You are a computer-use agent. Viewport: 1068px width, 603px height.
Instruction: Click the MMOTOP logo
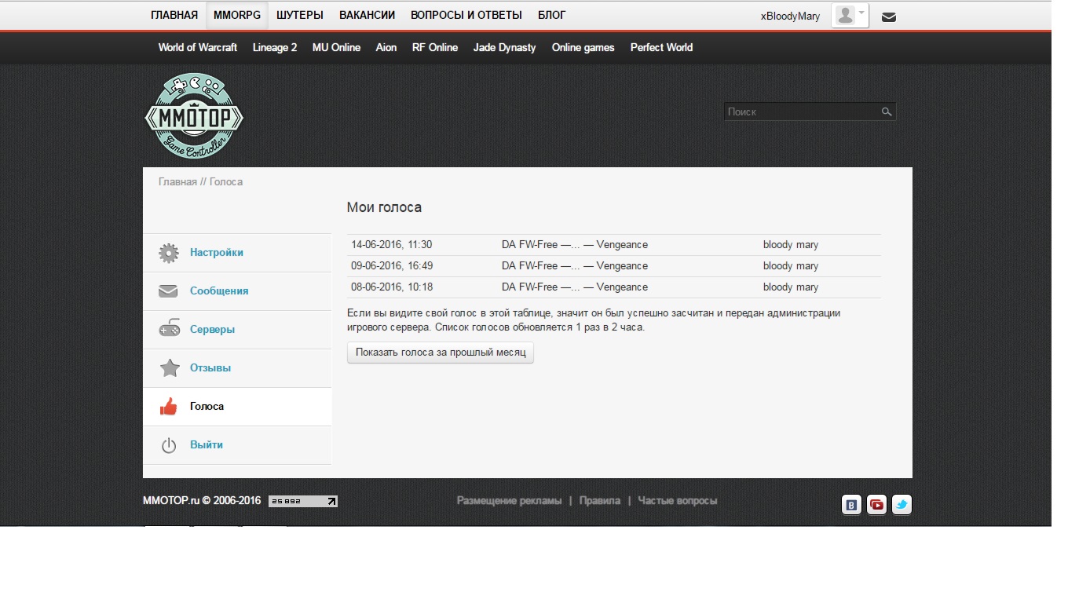[x=194, y=116]
